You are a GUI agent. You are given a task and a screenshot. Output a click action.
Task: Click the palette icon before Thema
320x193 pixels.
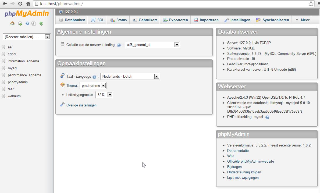pyautogui.click(x=62, y=85)
